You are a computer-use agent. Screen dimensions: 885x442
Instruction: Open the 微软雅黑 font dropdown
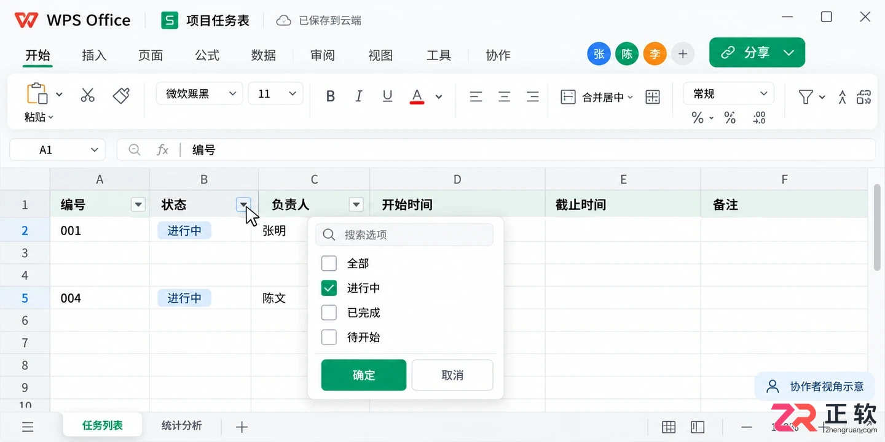click(200, 94)
